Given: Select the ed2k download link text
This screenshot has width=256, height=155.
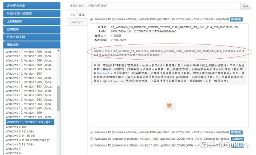Looking at the screenshot, I should tap(169, 53).
